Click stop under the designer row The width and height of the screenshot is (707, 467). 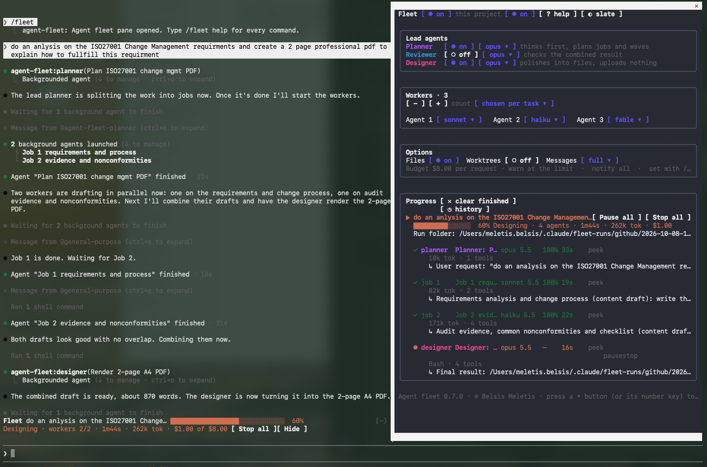[630, 356]
